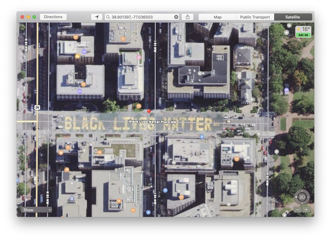Switch to standard Map view

click(218, 17)
